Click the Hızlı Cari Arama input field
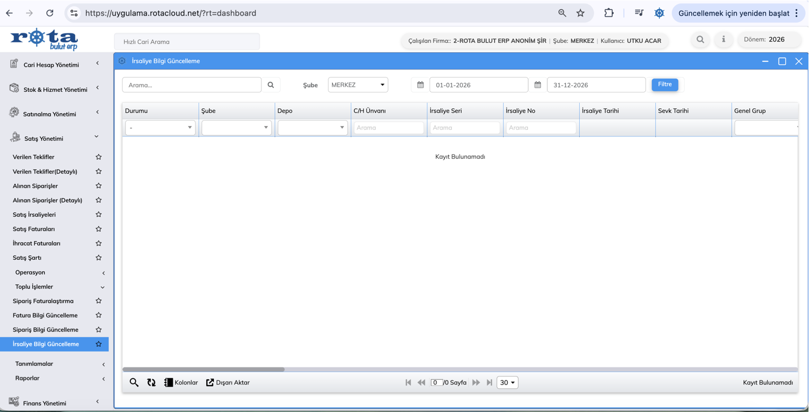The width and height of the screenshot is (809, 412). [x=187, y=42]
